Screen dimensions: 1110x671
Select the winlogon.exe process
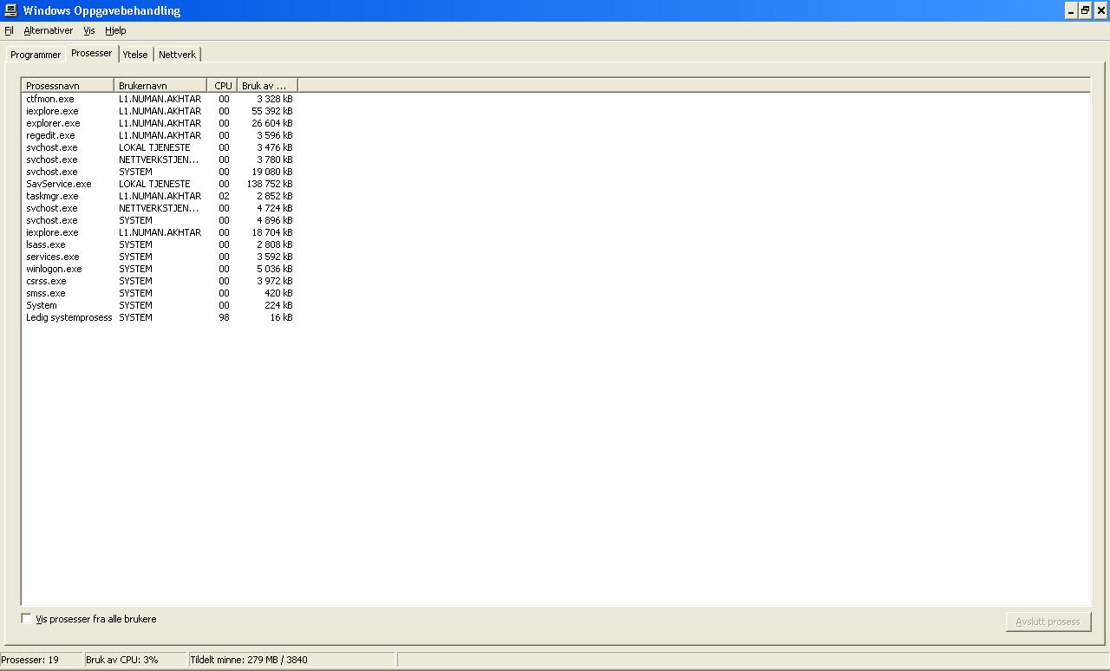click(x=160, y=269)
